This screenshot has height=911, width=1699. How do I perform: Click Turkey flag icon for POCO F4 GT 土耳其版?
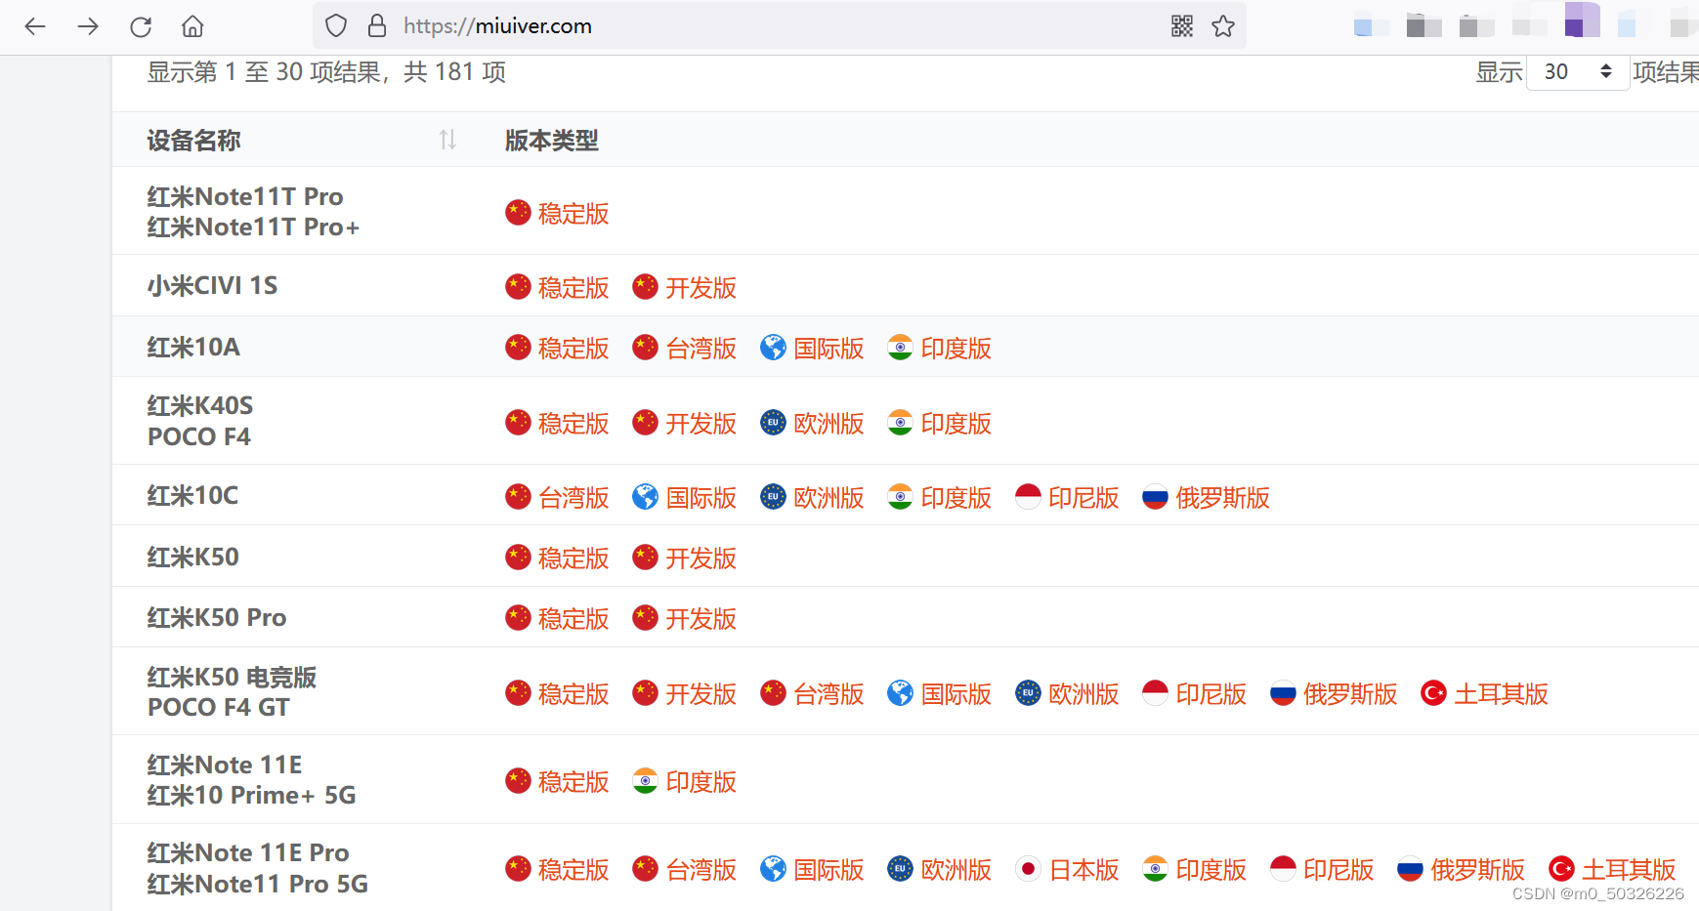point(1433,692)
